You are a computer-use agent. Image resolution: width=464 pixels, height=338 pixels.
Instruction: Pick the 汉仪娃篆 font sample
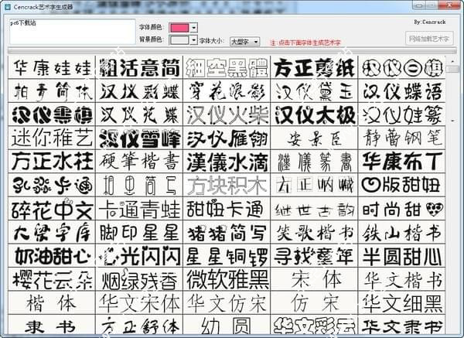pyautogui.click(x=401, y=114)
